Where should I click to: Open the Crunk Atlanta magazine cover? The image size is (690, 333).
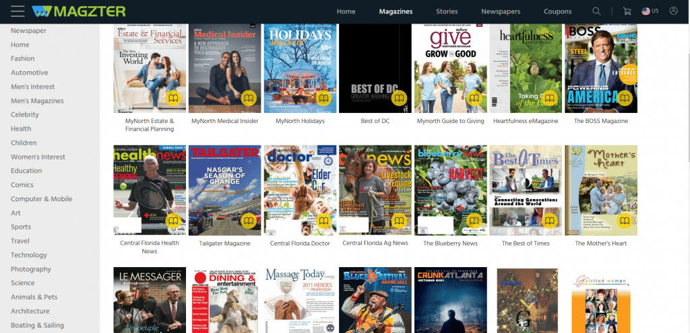[451, 300]
